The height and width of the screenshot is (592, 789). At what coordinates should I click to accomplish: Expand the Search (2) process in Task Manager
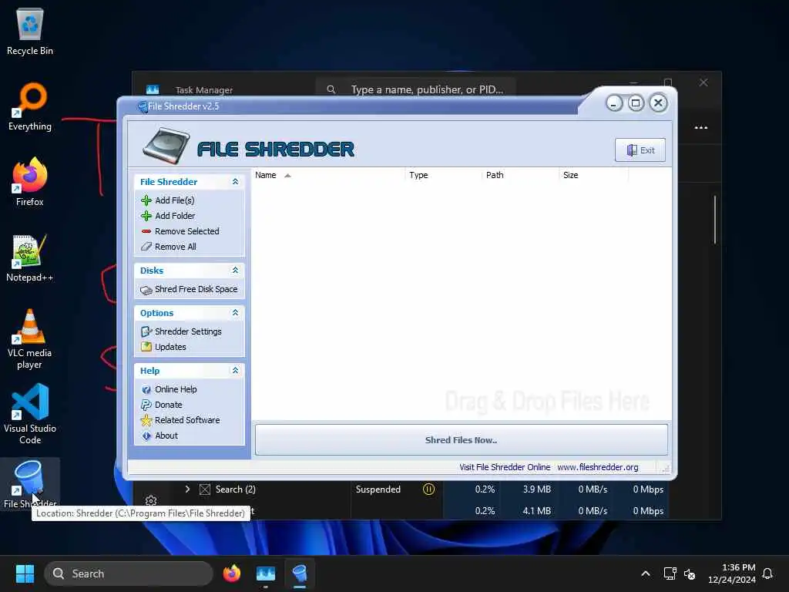click(x=187, y=489)
